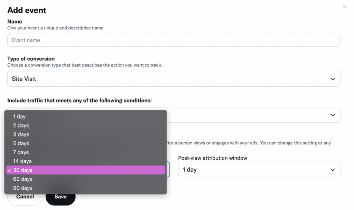Choose 14 days in the dropdown

pos(22,161)
